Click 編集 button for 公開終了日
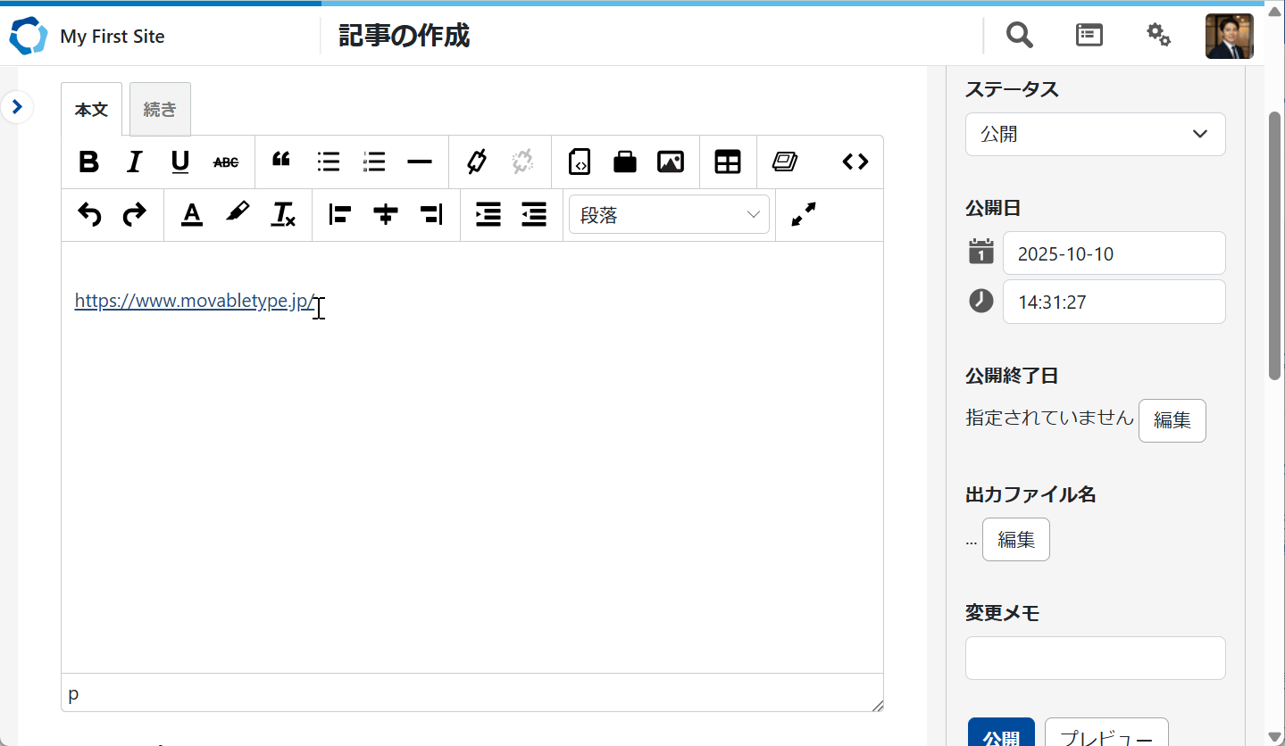 [1172, 420]
